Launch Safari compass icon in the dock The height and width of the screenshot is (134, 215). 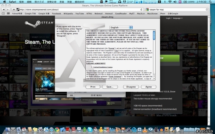coord(51,129)
